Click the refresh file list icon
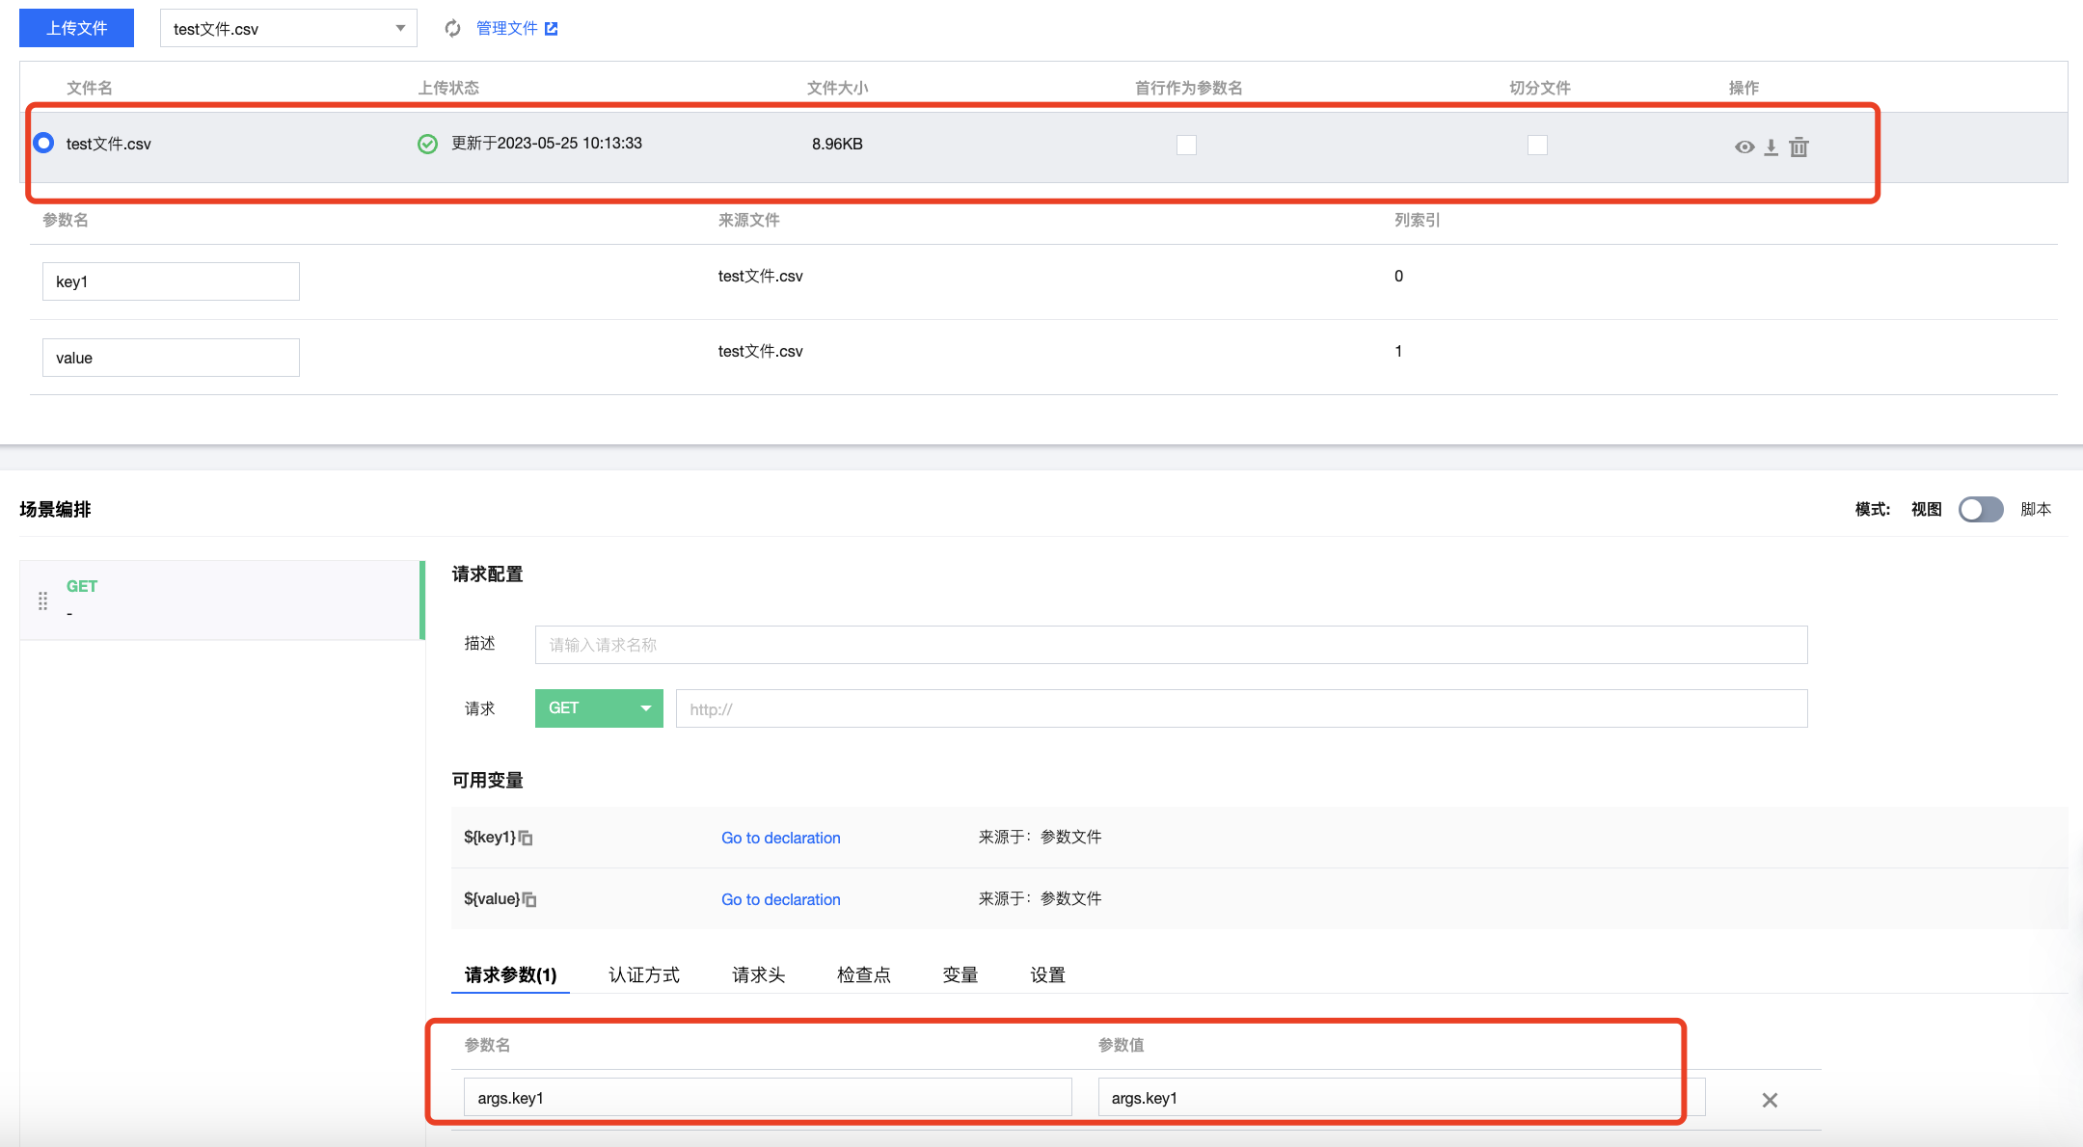Image resolution: width=2083 pixels, height=1147 pixels. 452,29
